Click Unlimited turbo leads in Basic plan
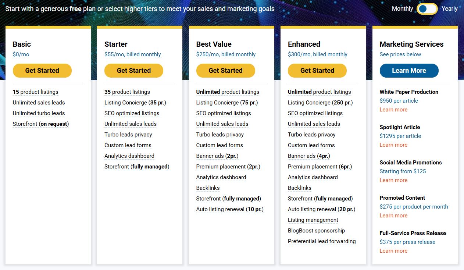 pos(39,113)
